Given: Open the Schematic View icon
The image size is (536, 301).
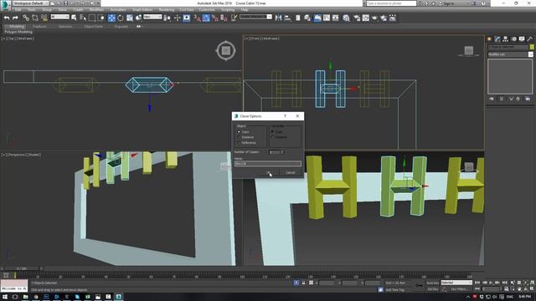Looking at the screenshot, I should click(x=336, y=18).
